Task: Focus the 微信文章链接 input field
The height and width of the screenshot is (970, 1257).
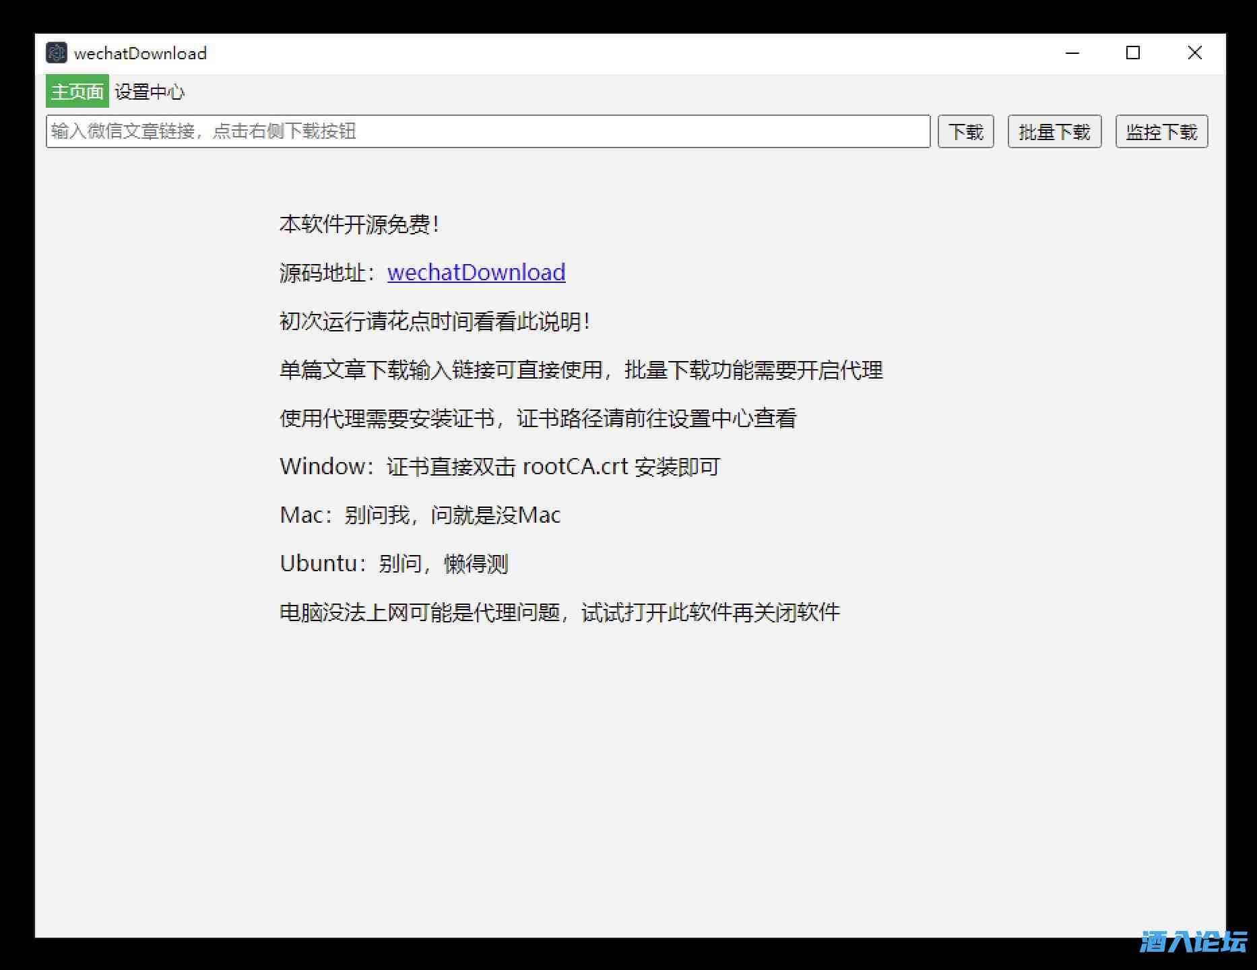Action: [x=488, y=131]
